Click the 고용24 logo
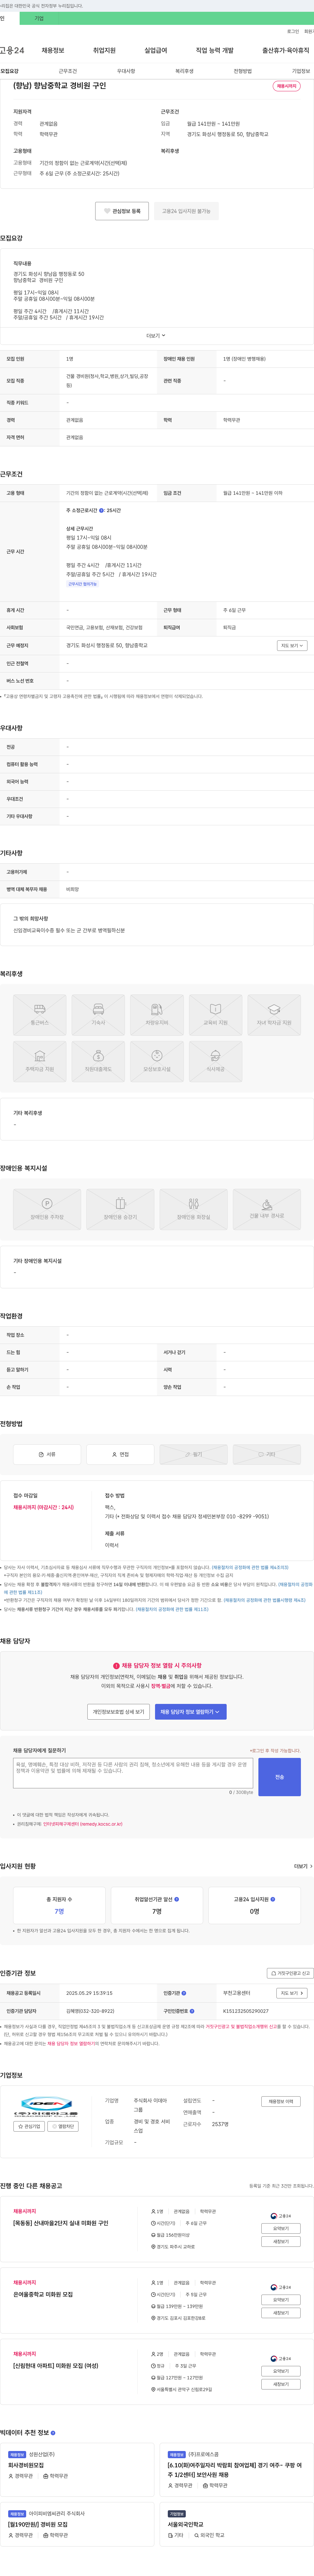 coord(12,50)
